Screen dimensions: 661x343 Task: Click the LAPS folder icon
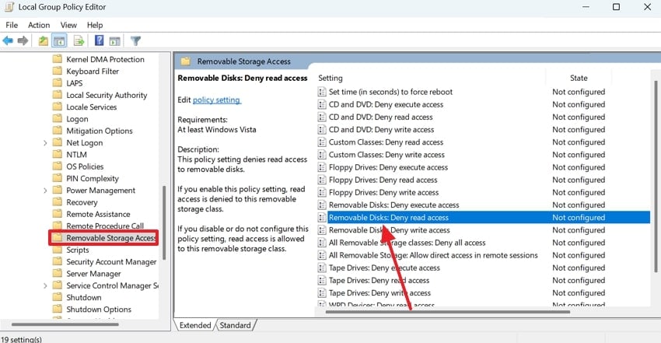coord(57,82)
